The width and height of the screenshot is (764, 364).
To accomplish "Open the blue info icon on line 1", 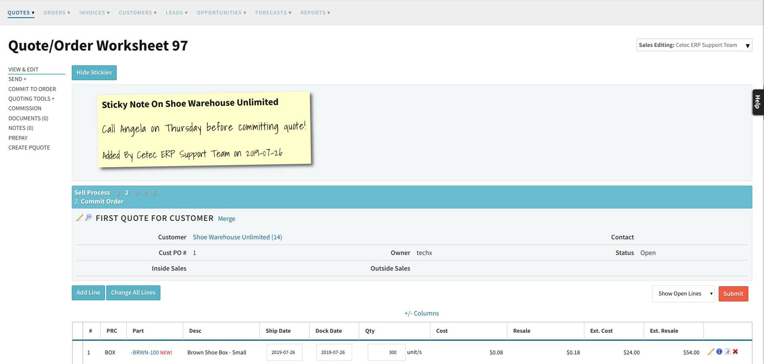I will 719,352.
